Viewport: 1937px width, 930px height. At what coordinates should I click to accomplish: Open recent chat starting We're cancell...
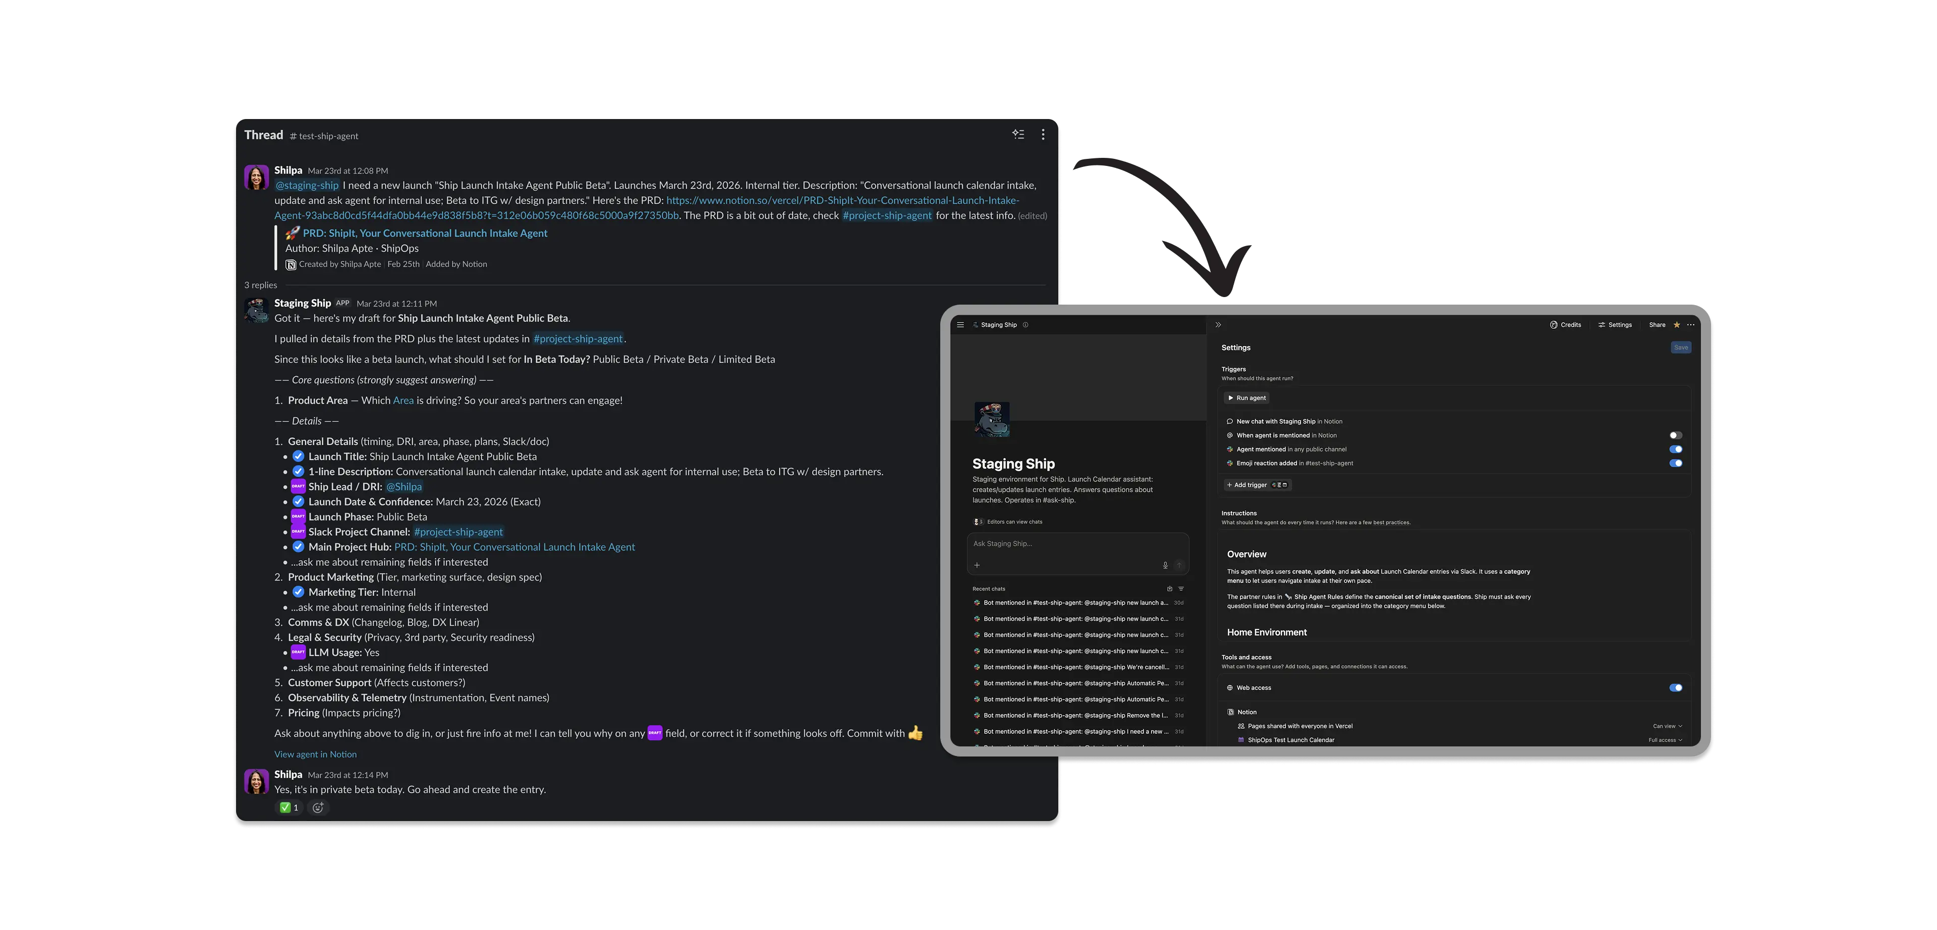(1078, 667)
